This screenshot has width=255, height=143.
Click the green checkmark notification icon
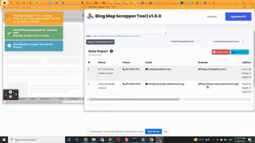click(9, 33)
